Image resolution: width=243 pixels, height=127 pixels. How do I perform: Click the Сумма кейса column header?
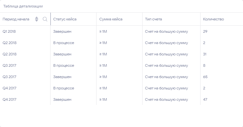coord(111,19)
